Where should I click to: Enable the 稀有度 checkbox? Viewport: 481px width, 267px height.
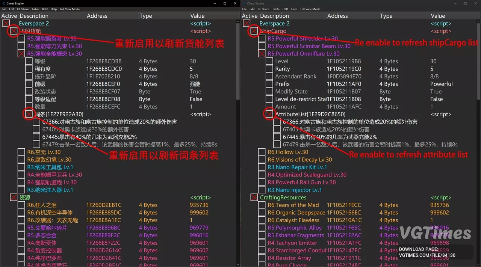[29, 69]
